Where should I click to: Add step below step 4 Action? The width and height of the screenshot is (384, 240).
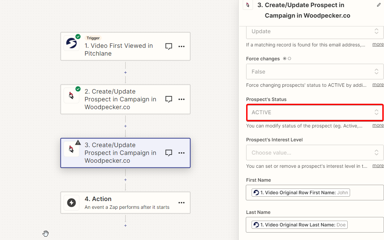point(125,225)
